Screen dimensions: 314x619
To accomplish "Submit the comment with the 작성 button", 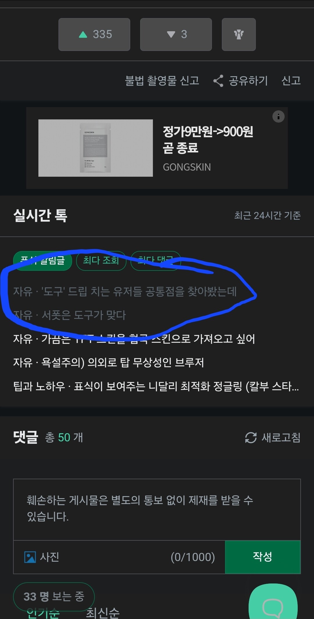I will coord(263,557).
